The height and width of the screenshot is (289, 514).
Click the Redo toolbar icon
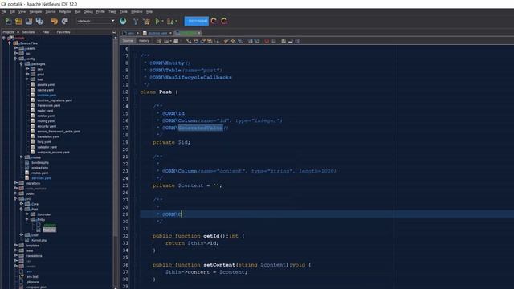click(x=65, y=22)
